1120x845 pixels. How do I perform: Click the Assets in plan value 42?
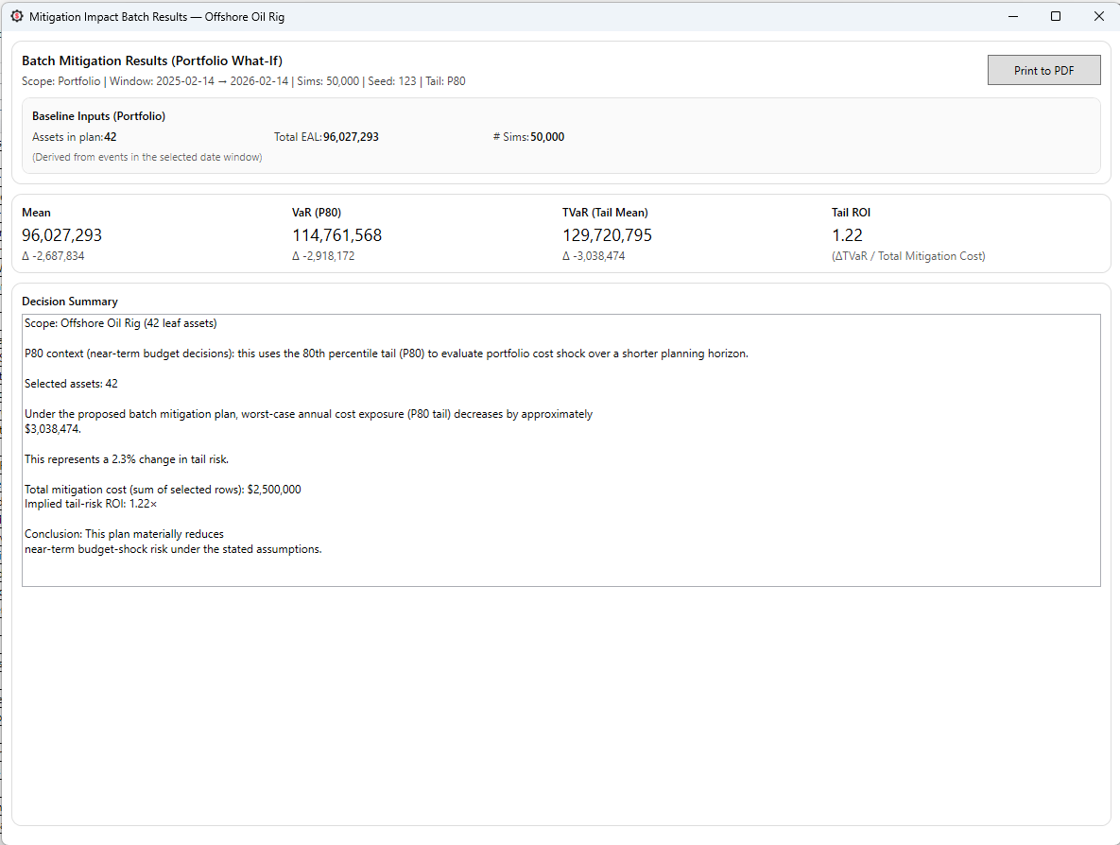point(111,137)
